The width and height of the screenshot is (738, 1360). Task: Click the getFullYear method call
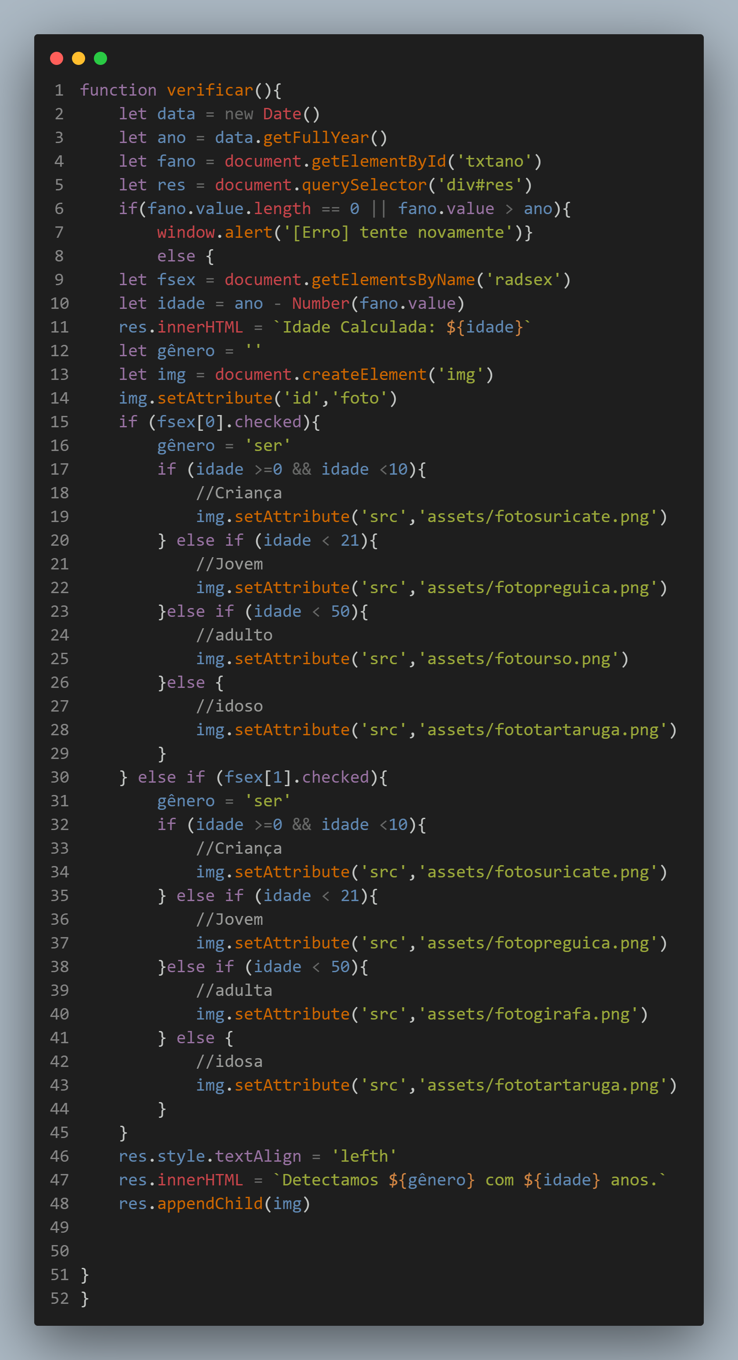tap(317, 137)
